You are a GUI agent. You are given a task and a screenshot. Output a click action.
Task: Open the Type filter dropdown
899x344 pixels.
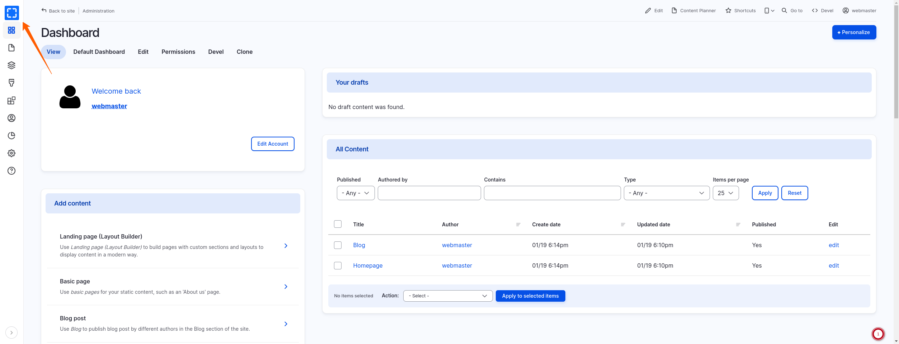coord(666,193)
